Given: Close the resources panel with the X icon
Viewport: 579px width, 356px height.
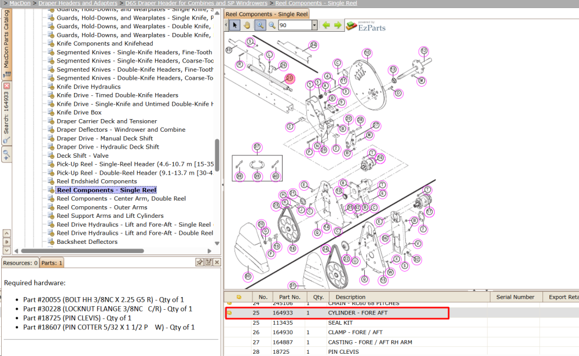Looking at the screenshot, I should point(217,262).
